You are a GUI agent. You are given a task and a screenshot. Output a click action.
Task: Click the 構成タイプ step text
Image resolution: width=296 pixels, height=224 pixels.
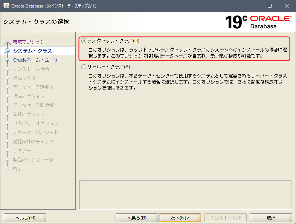click(x=24, y=78)
